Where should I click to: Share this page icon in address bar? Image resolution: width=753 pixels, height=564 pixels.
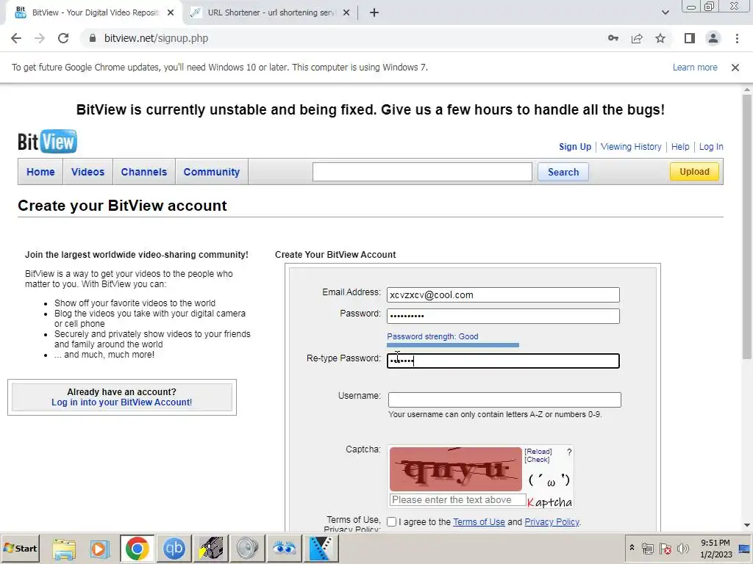coord(637,38)
